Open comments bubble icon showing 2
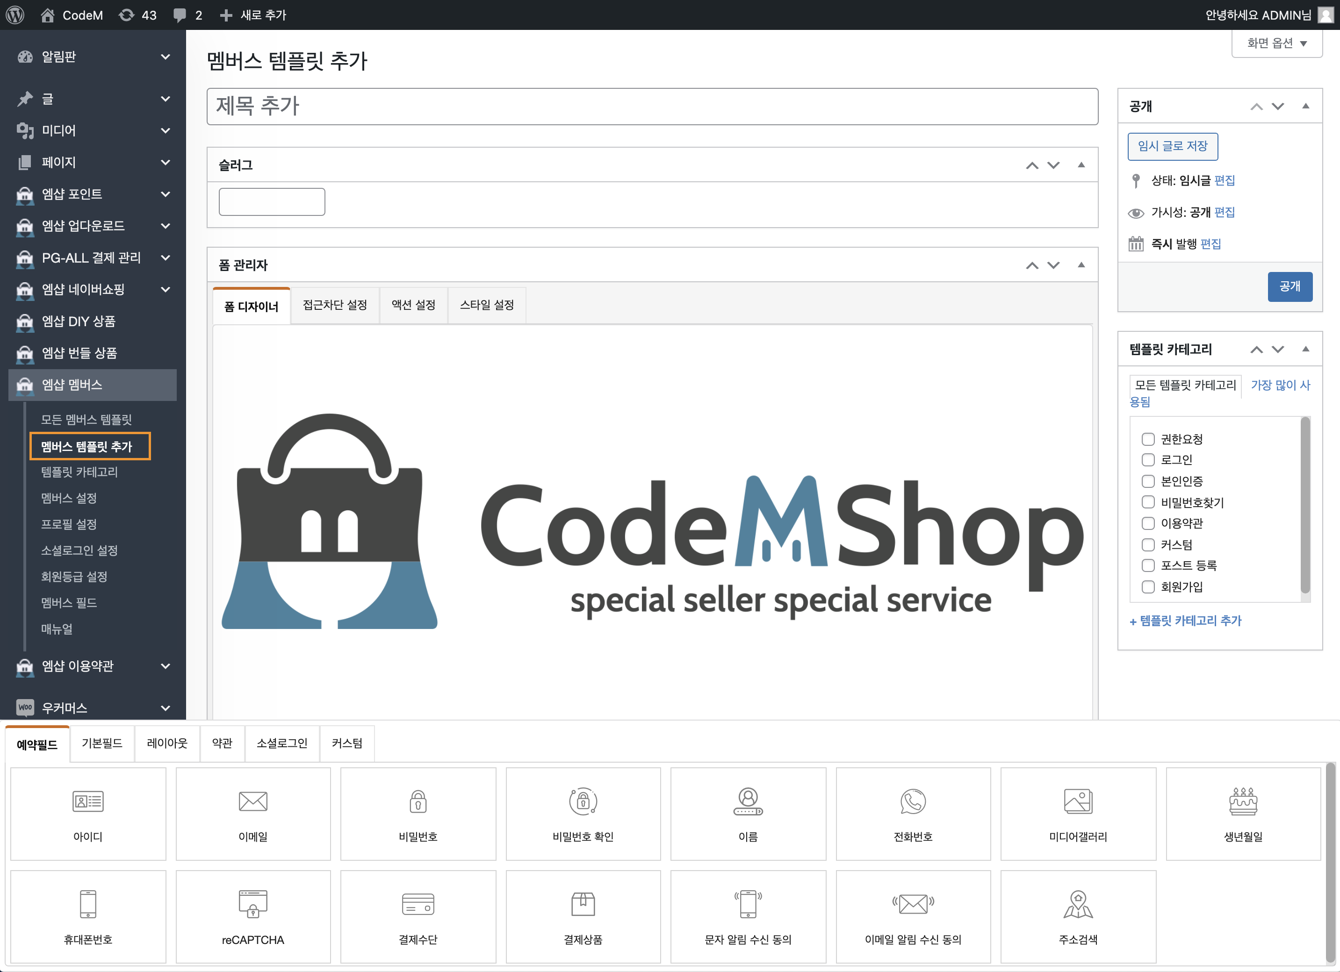Viewport: 1340px width, 972px height. tap(180, 15)
